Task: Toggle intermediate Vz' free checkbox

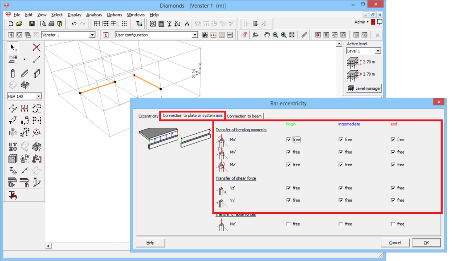Action: tap(341, 188)
